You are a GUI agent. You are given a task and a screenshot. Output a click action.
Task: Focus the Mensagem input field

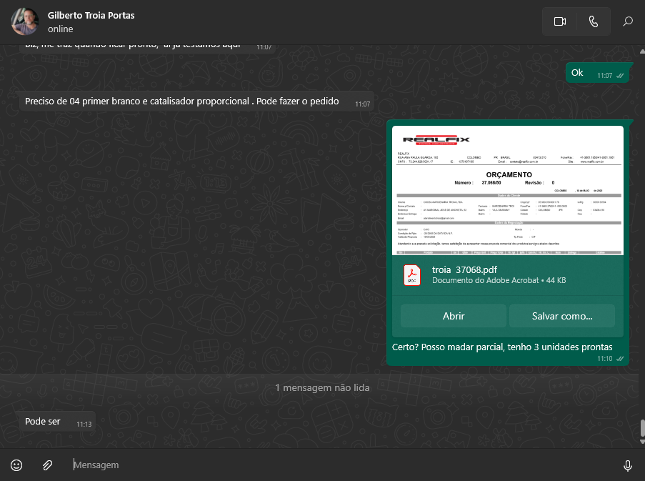(343, 465)
